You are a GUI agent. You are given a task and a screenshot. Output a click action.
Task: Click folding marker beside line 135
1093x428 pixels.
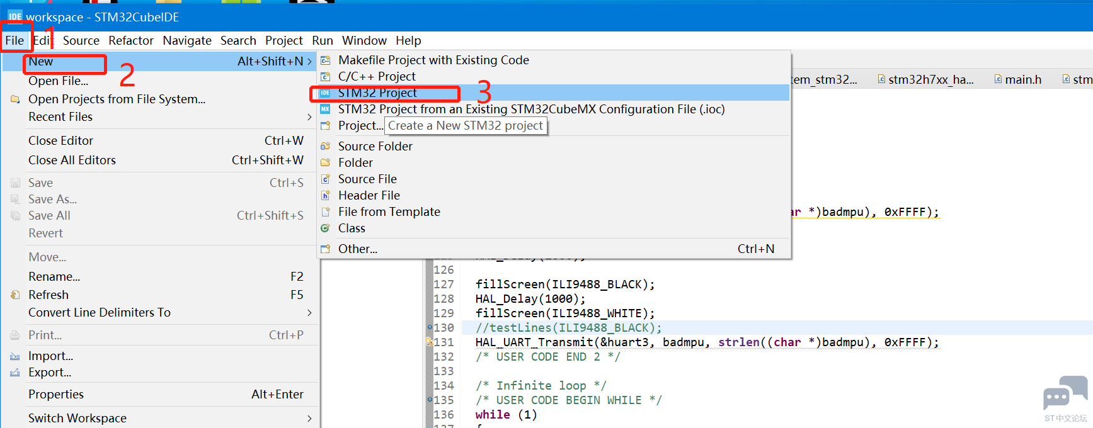[430, 400]
